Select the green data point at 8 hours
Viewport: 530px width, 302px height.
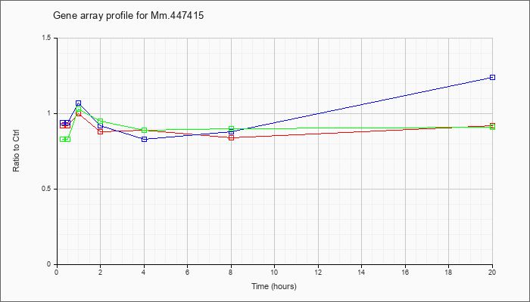coord(231,129)
